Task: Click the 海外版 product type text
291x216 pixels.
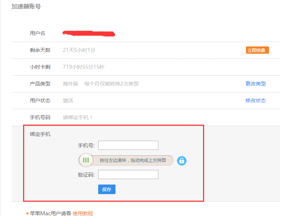Action: (x=71, y=84)
